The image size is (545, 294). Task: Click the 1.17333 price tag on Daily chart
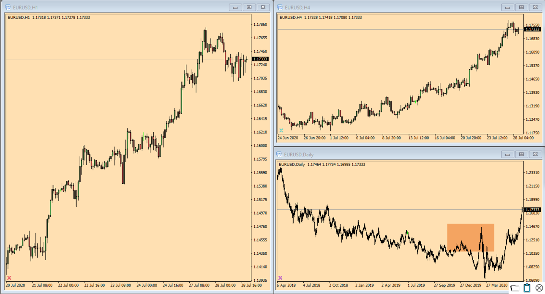[532, 210]
